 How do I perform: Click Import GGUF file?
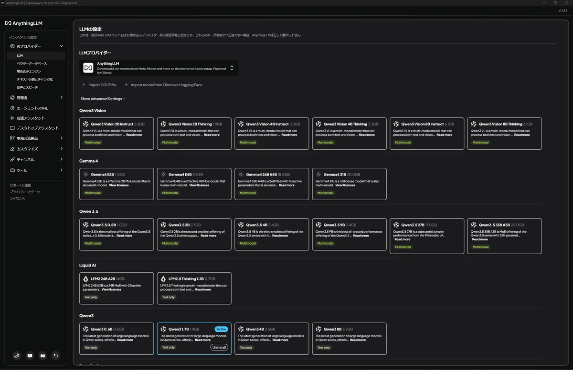coord(99,85)
